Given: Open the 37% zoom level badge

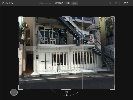Looking at the screenshot, I should click(75, 3).
